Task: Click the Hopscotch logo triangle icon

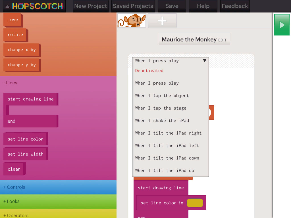Action: (x=7, y=6)
